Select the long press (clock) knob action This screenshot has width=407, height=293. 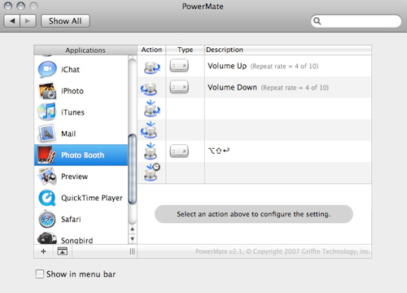coord(151,172)
